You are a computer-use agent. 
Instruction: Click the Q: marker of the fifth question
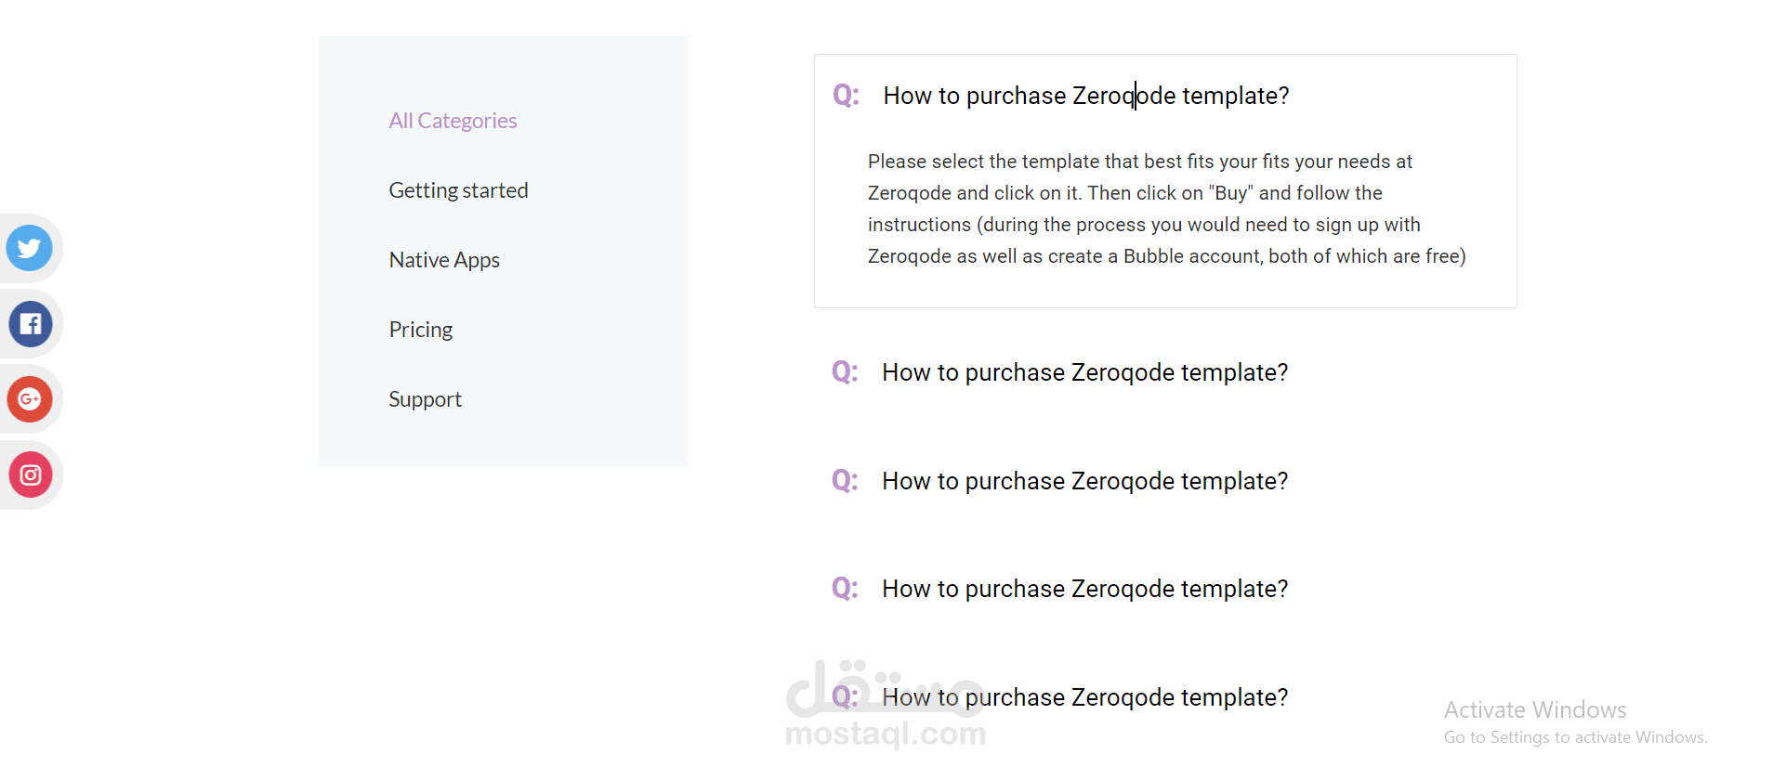845,696
